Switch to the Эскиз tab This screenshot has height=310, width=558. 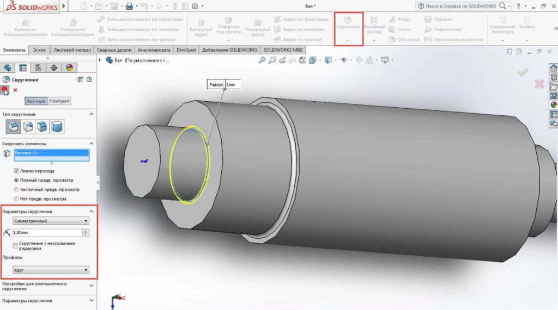point(39,49)
